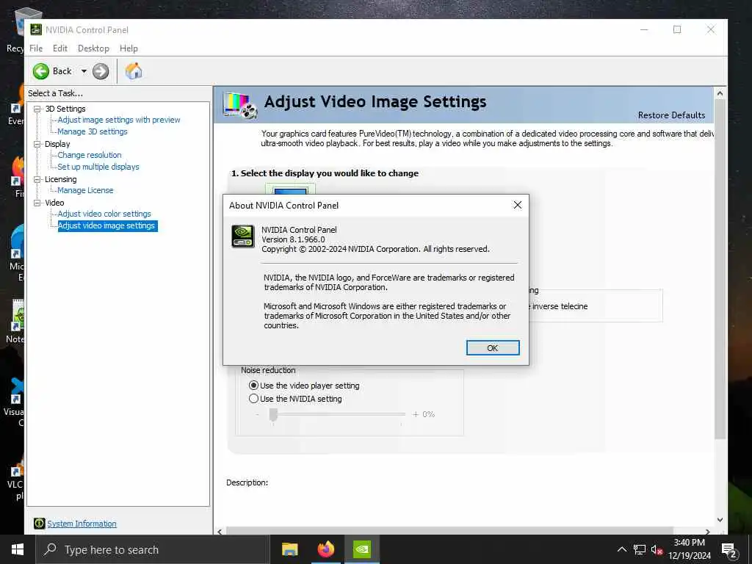752x564 pixels.
Task: Select the display monitor thumbnail
Action: coord(290,189)
